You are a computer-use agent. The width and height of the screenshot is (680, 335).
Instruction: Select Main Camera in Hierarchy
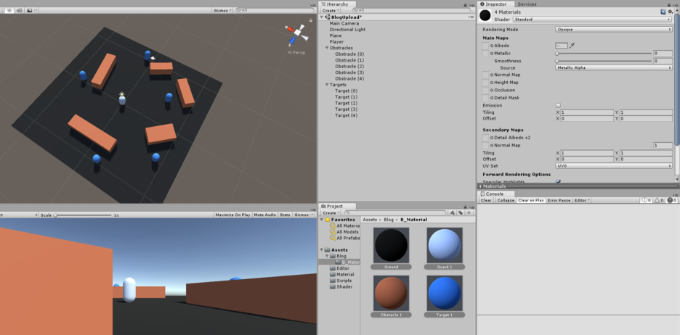tap(344, 23)
